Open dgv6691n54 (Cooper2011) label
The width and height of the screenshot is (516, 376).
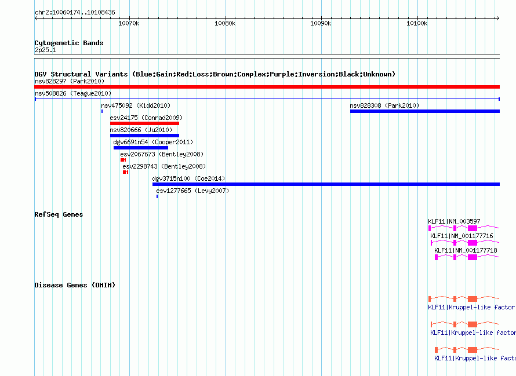(153, 142)
